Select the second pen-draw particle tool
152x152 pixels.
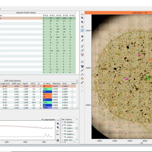[82, 50]
